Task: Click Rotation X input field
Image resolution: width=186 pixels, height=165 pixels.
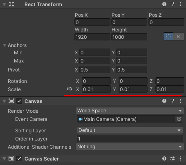Action: 96,81
